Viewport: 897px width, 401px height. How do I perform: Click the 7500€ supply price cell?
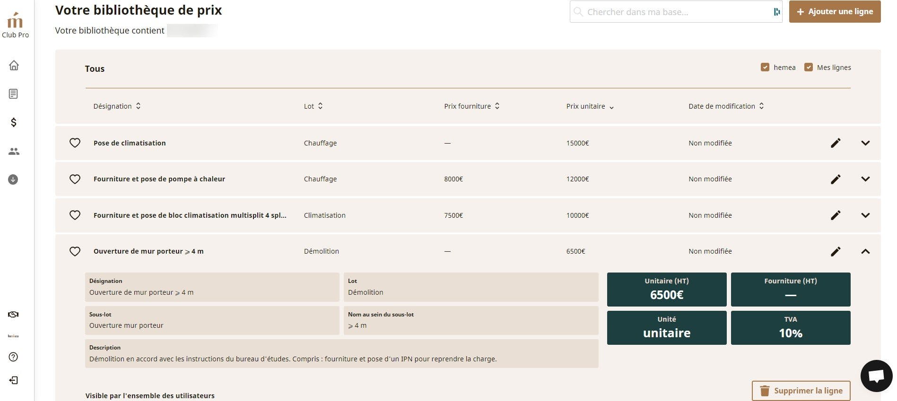click(x=453, y=215)
